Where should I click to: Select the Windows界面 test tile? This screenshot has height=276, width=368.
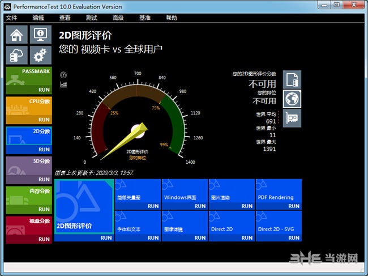185,191
